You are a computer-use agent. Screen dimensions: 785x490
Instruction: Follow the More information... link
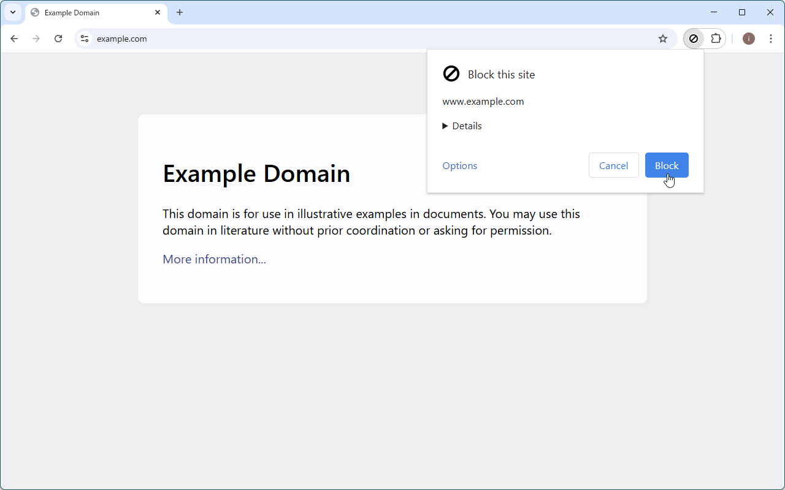pyautogui.click(x=214, y=259)
